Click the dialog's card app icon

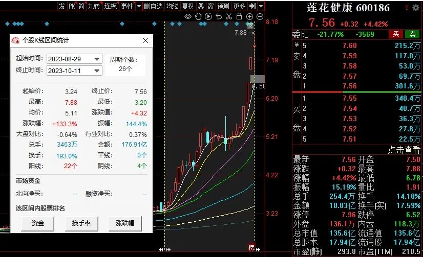(x=16, y=40)
